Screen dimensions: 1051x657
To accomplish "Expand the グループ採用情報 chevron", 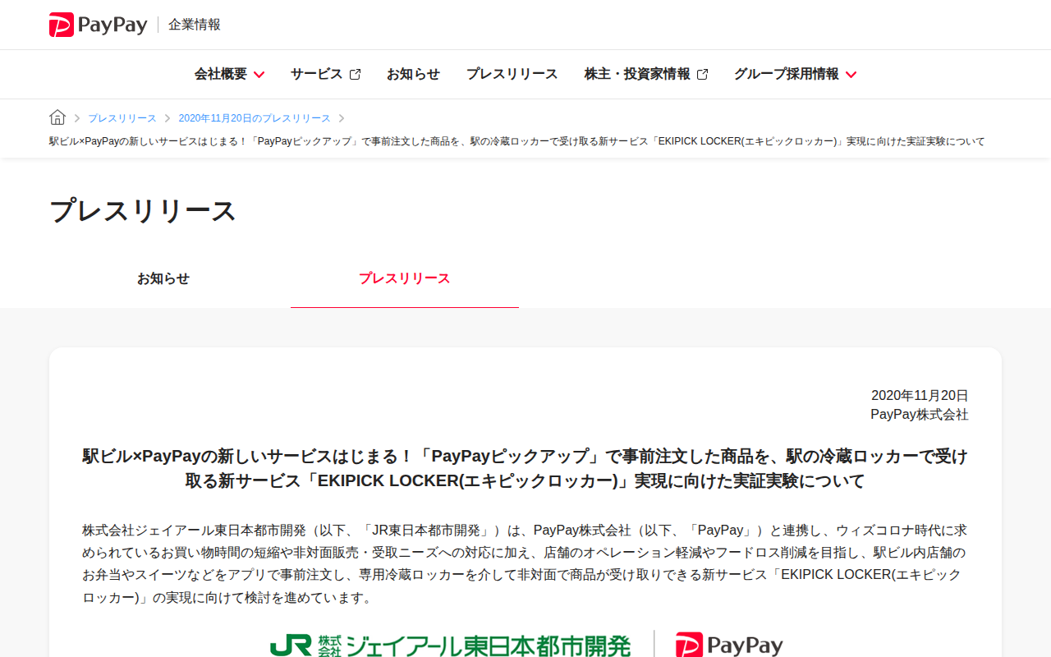I will pos(851,75).
